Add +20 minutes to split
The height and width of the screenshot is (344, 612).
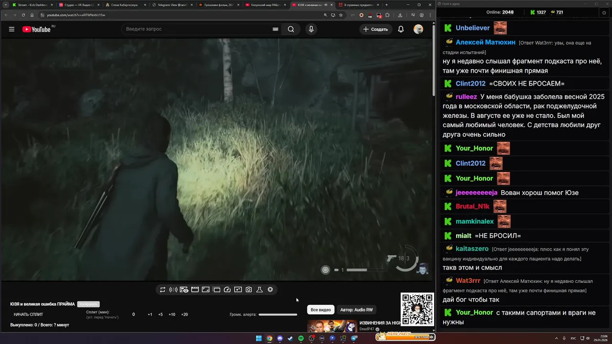pos(184,314)
